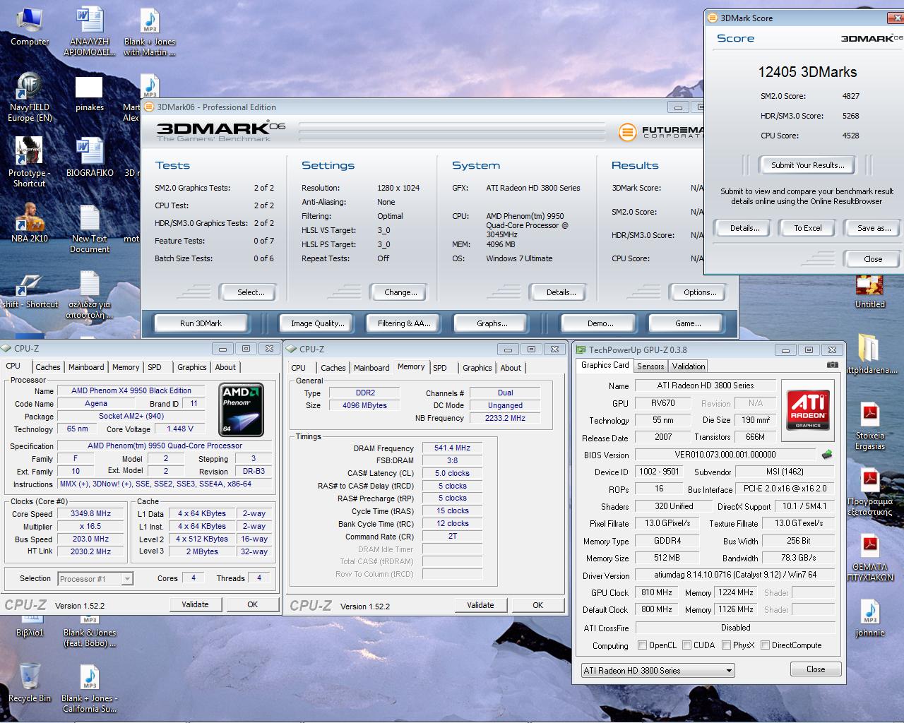This screenshot has width=904, height=723.
Task: Click the GPU-Z BIOS save chip icon
Action: click(x=827, y=454)
